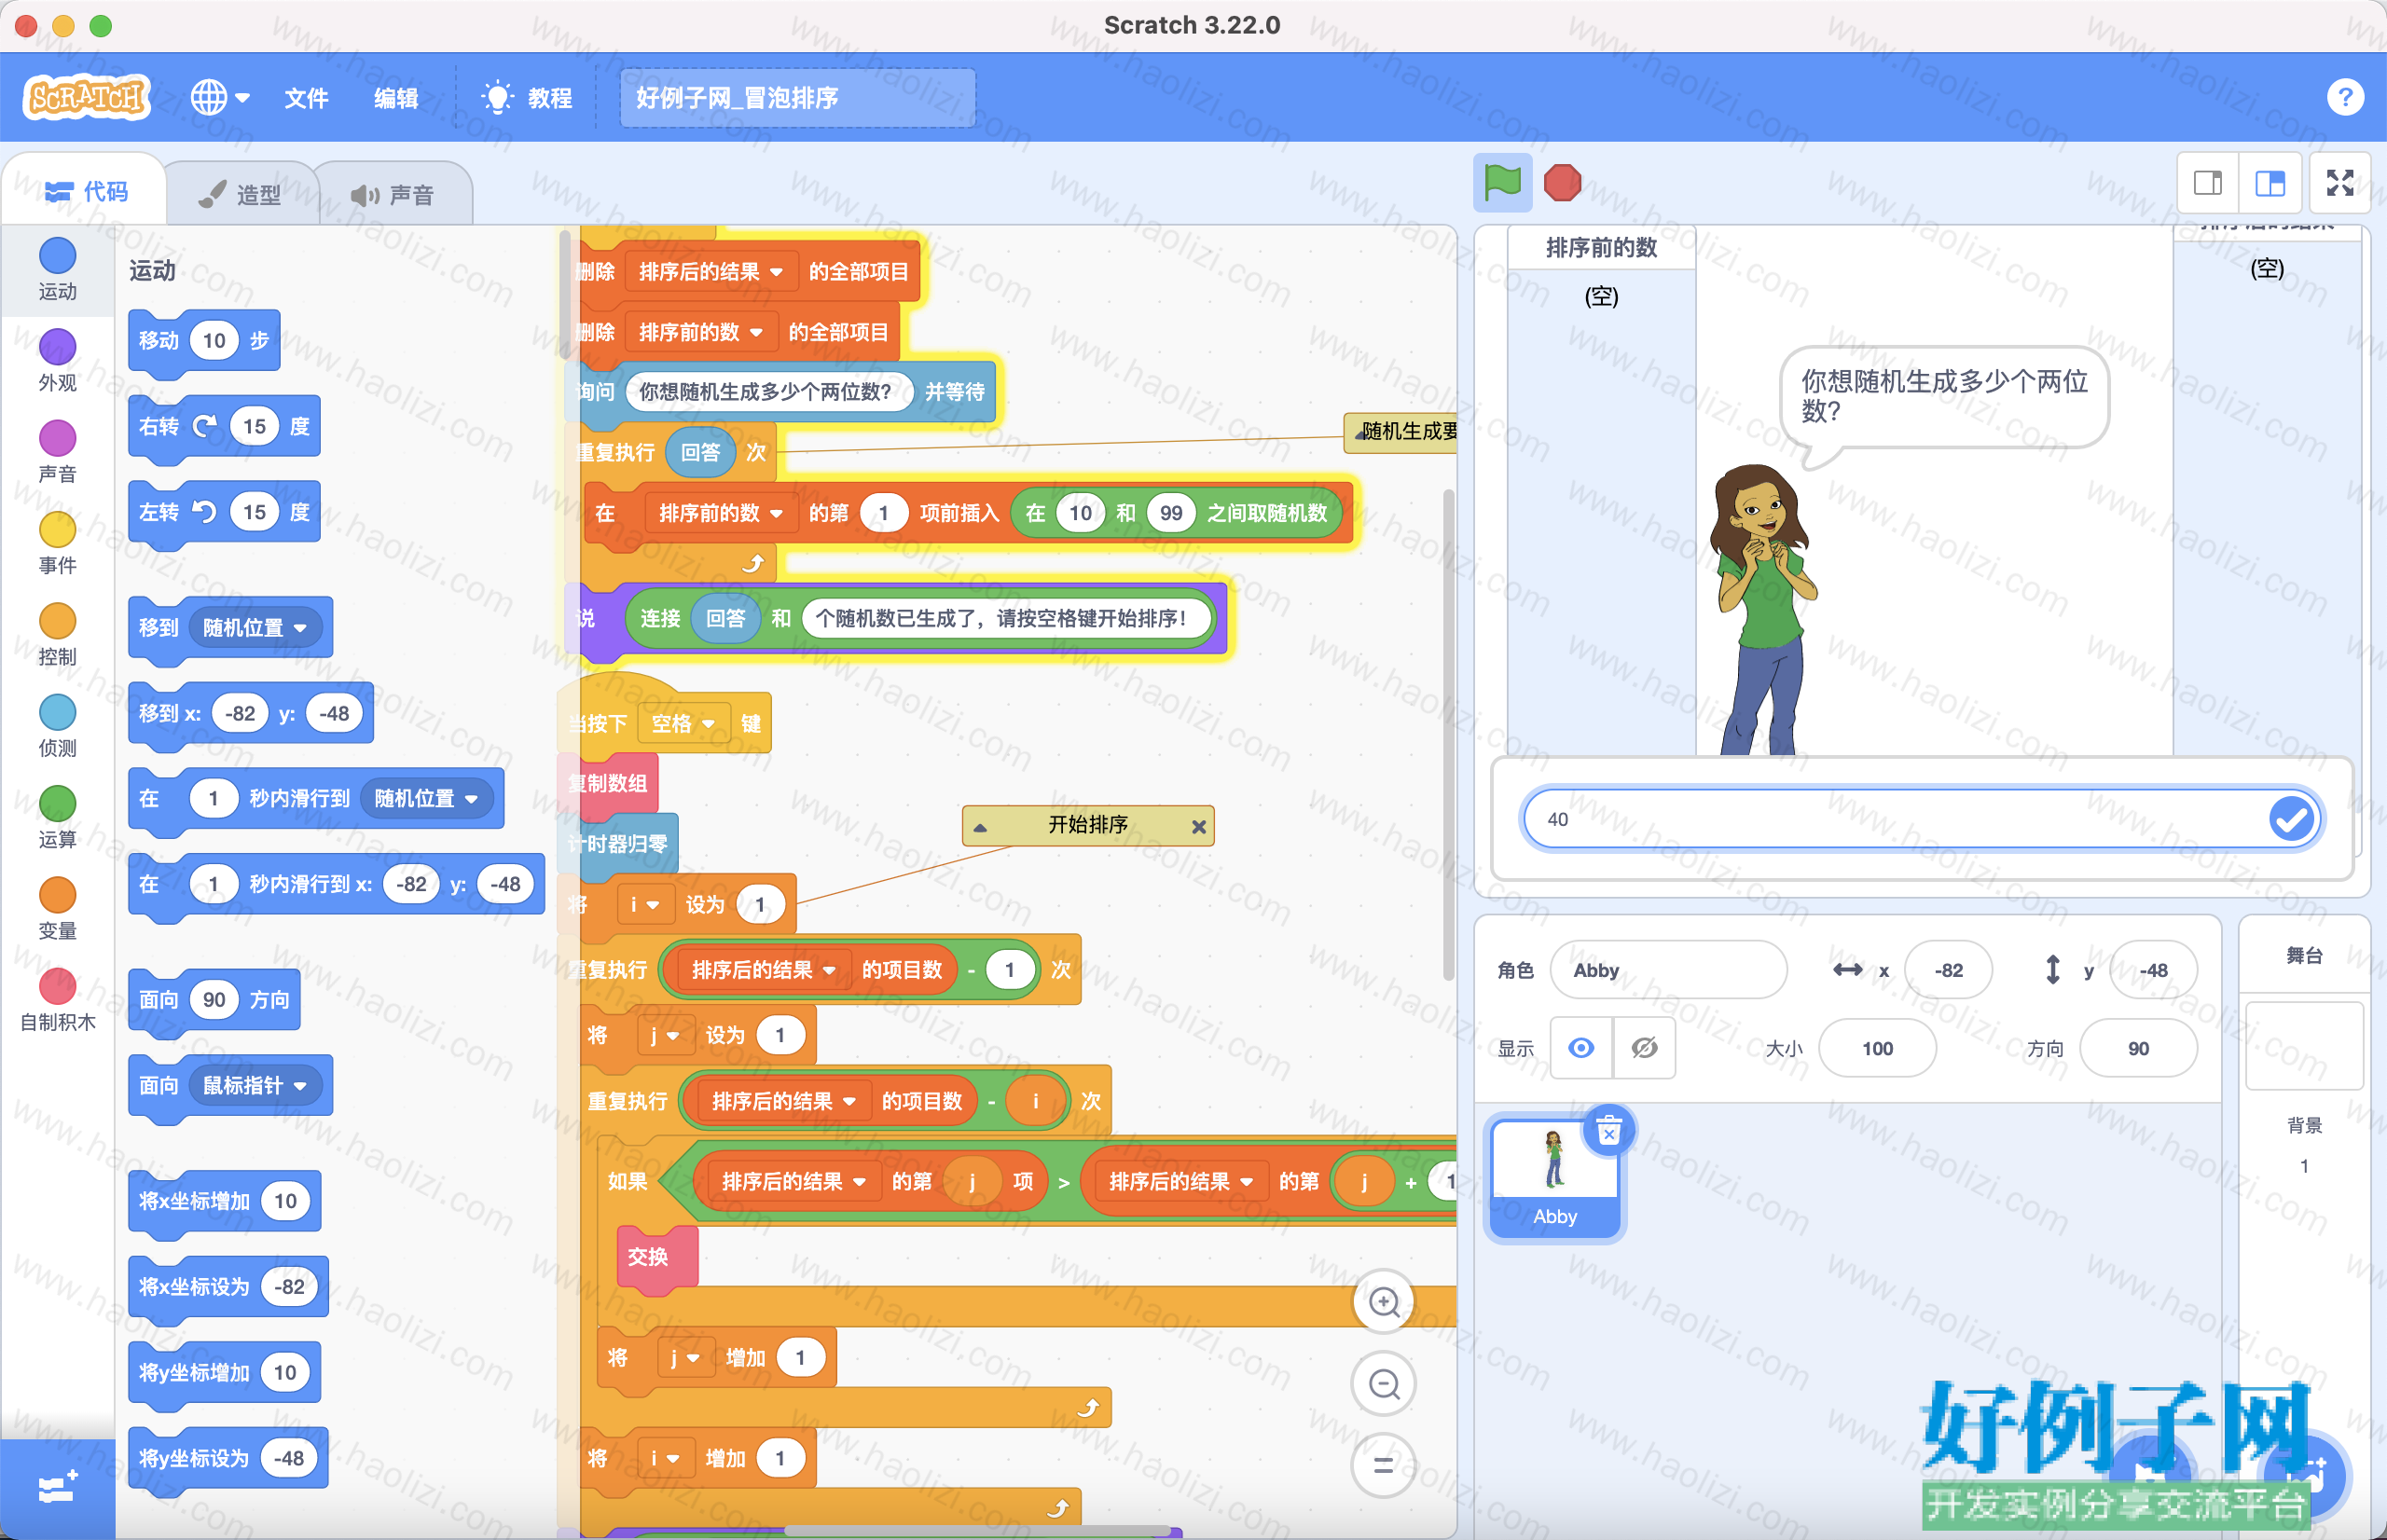The height and width of the screenshot is (1540, 2387).
Task: Zoom in the code workspace
Action: tap(1384, 1301)
